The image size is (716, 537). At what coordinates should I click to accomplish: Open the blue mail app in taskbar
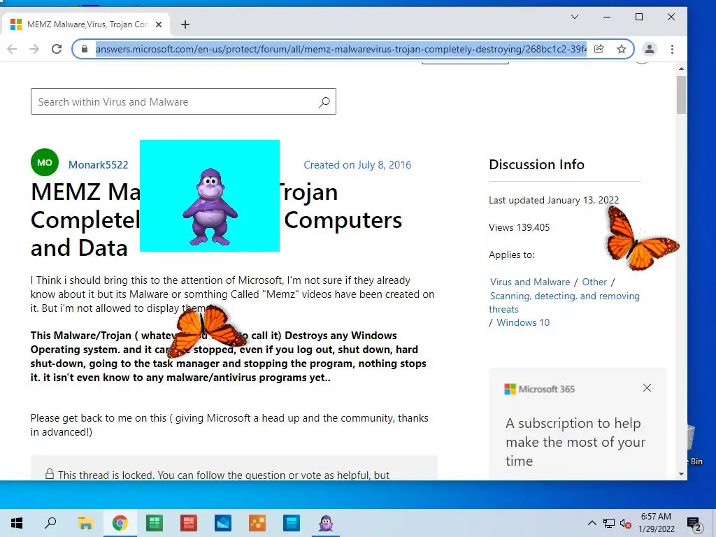[x=223, y=523]
